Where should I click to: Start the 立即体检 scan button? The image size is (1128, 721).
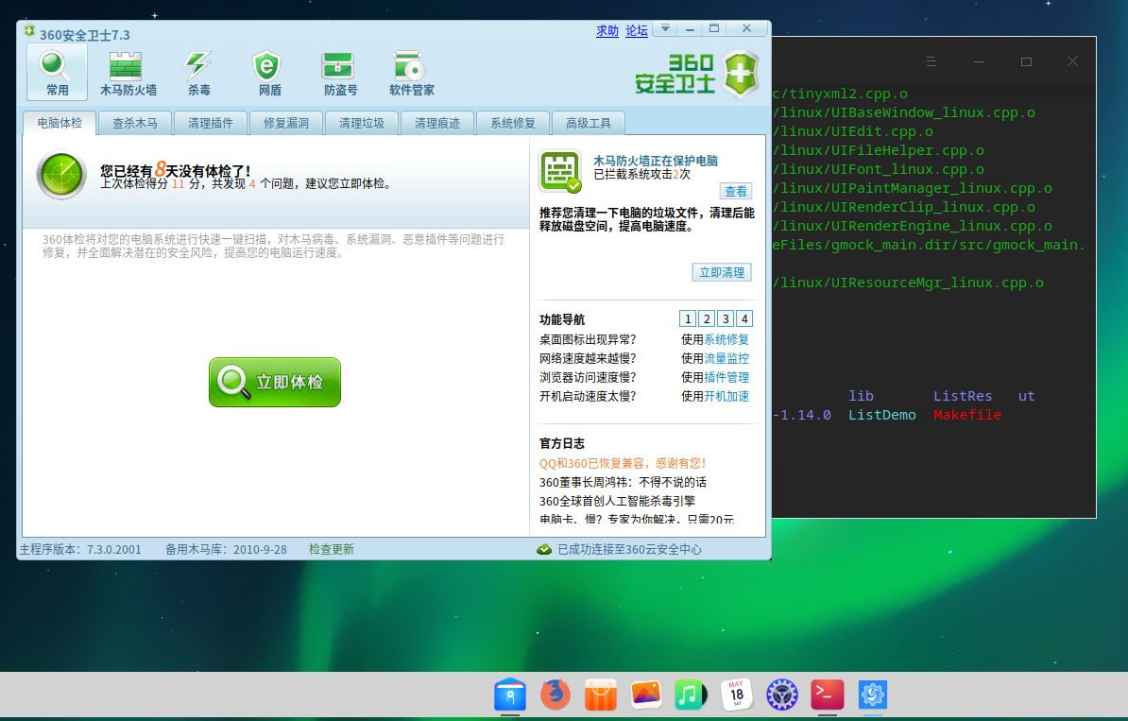[275, 382]
